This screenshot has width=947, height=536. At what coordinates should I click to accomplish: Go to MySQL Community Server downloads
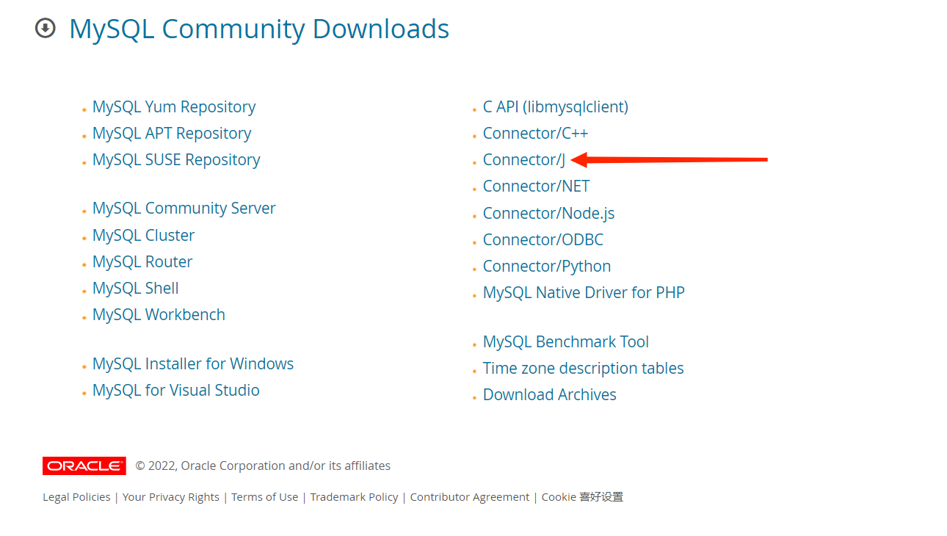(184, 208)
